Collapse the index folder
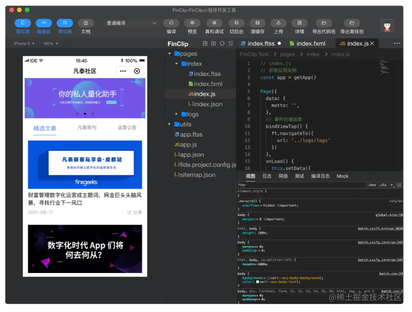The image size is (412, 312). tap(177, 64)
